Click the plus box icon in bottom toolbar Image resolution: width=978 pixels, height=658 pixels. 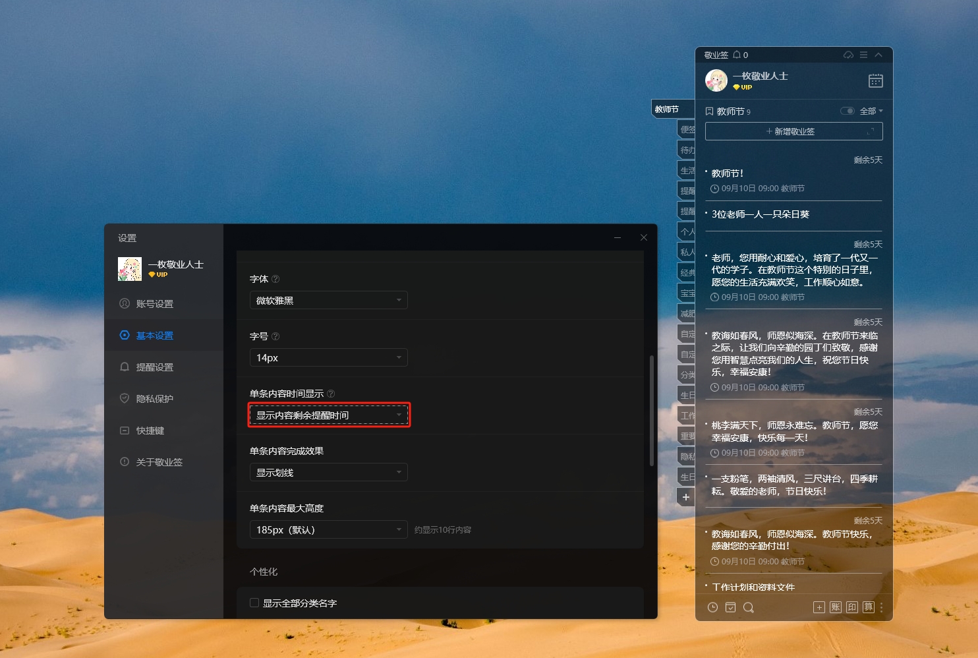point(819,607)
